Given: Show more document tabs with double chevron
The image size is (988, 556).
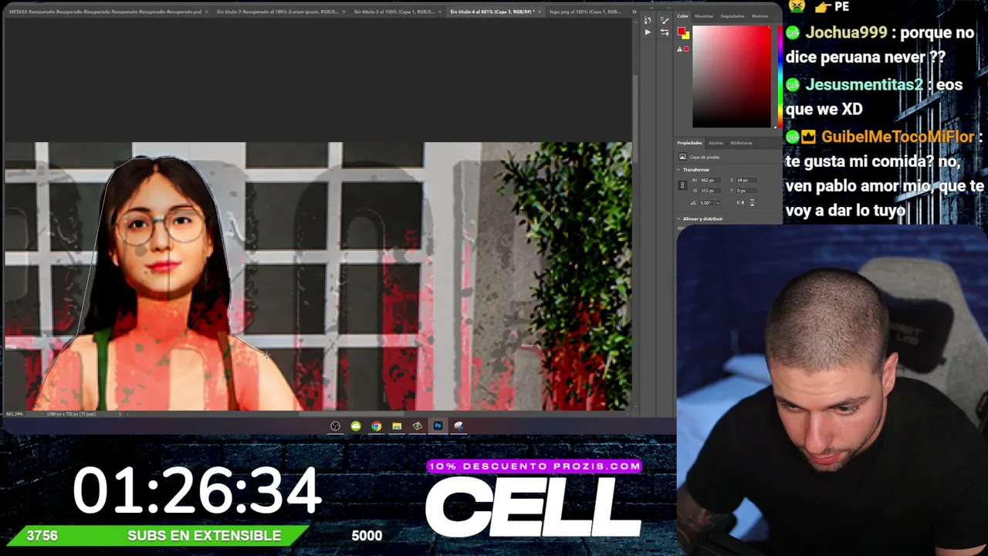Looking at the screenshot, I should (634, 12).
